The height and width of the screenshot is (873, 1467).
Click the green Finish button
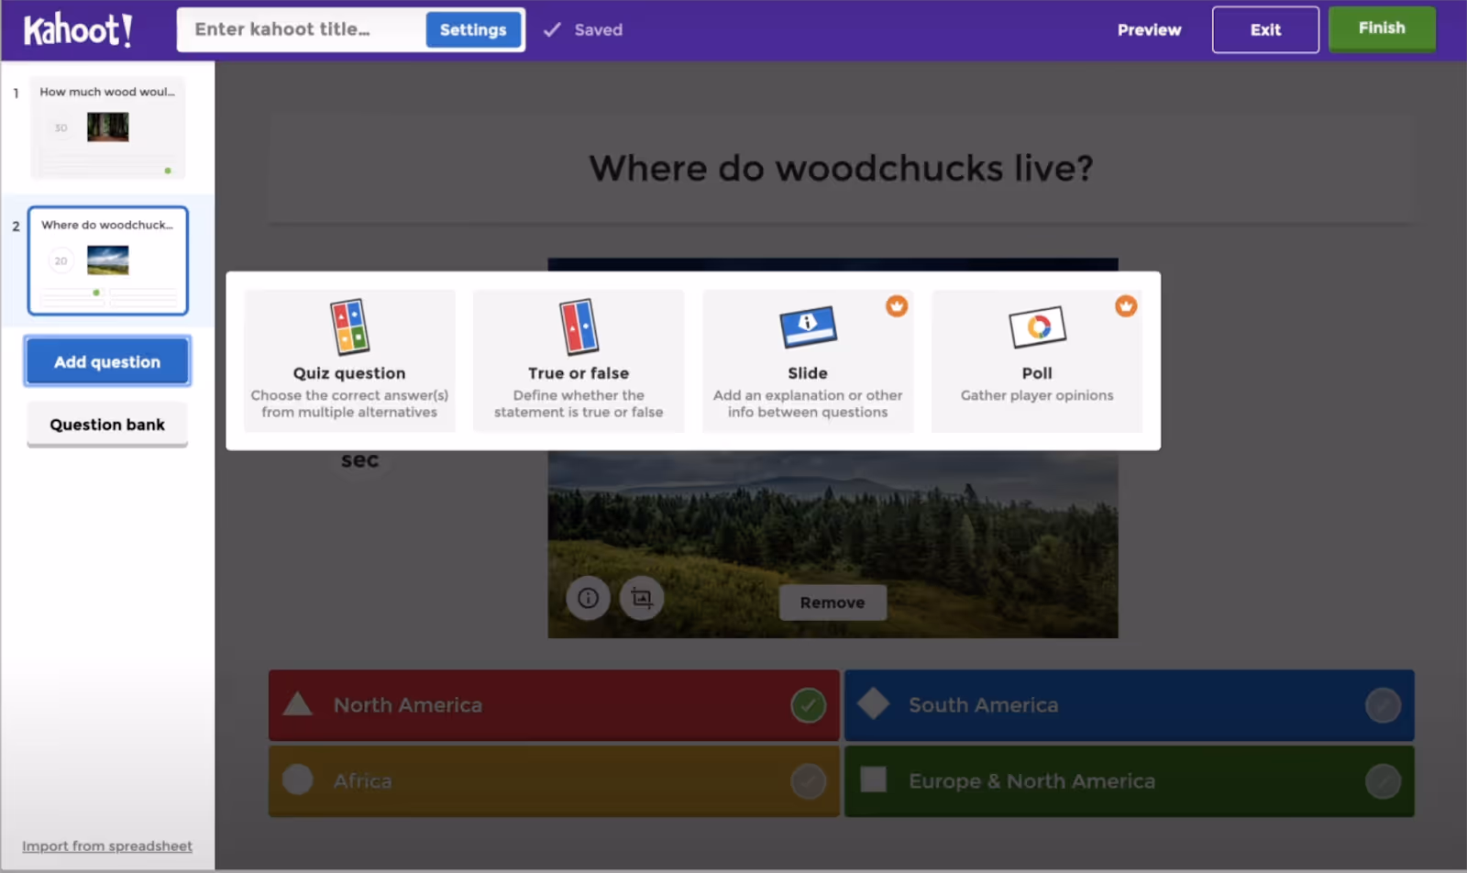pos(1382,28)
